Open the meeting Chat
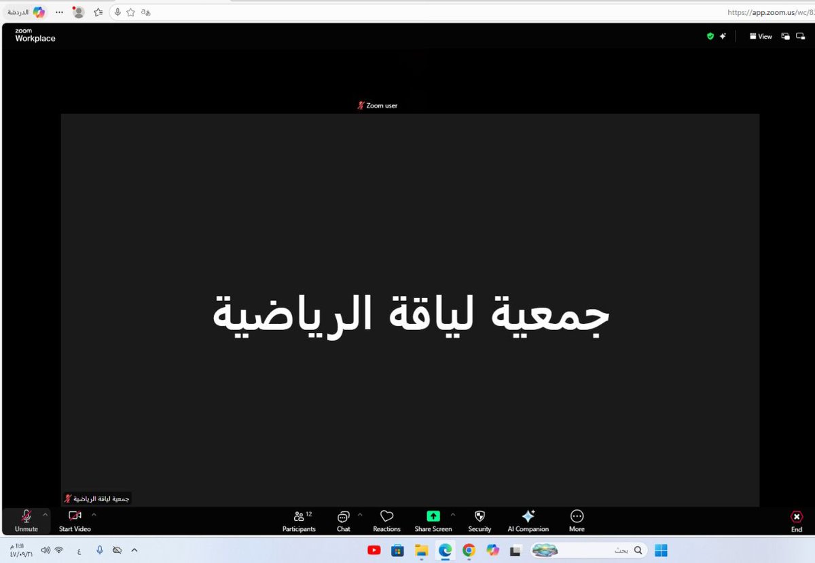 [x=343, y=520]
